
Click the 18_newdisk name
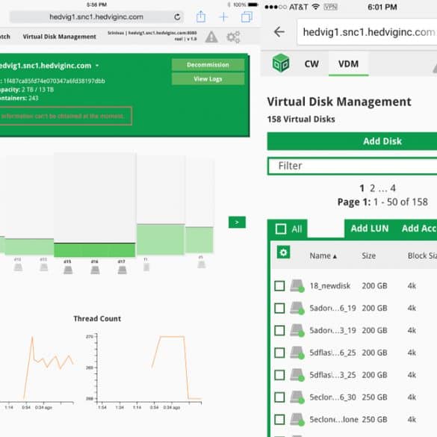[330, 286]
